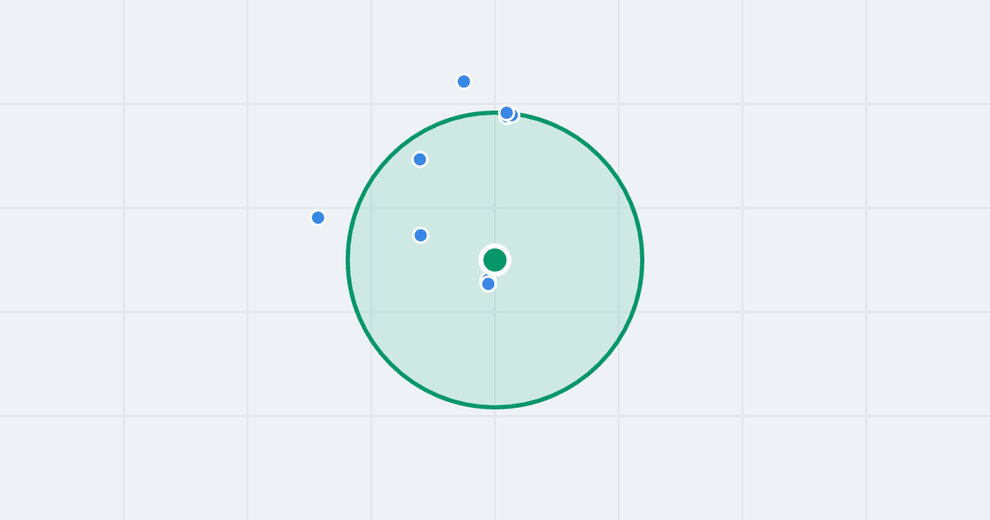This screenshot has width=990, height=520.
Task: Pick the blue dot inside the circle nearest its upper-left edge
Action: [x=420, y=159]
